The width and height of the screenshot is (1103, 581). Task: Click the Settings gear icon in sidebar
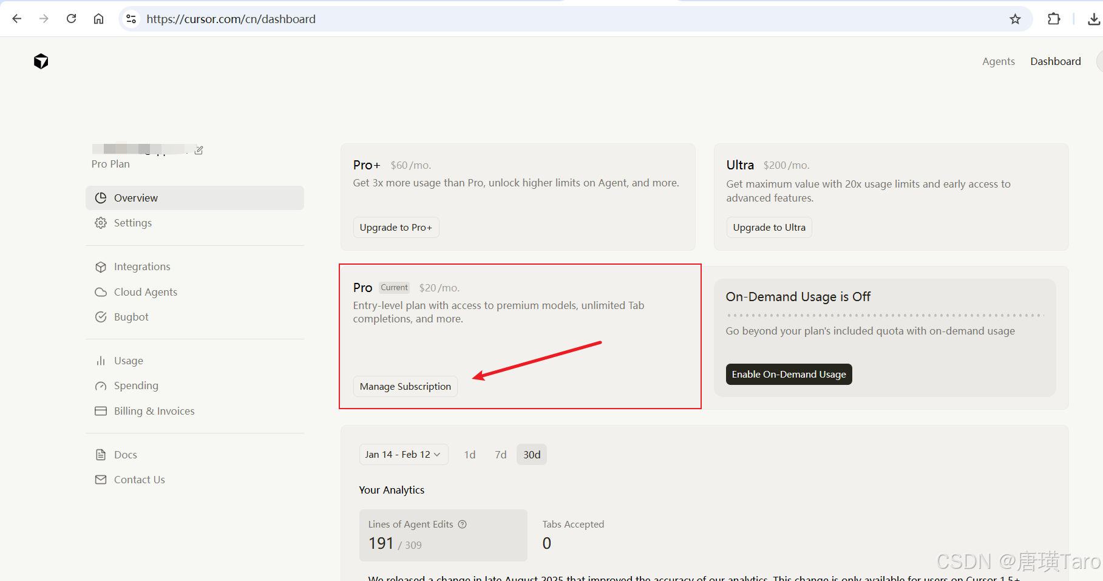(101, 223)
